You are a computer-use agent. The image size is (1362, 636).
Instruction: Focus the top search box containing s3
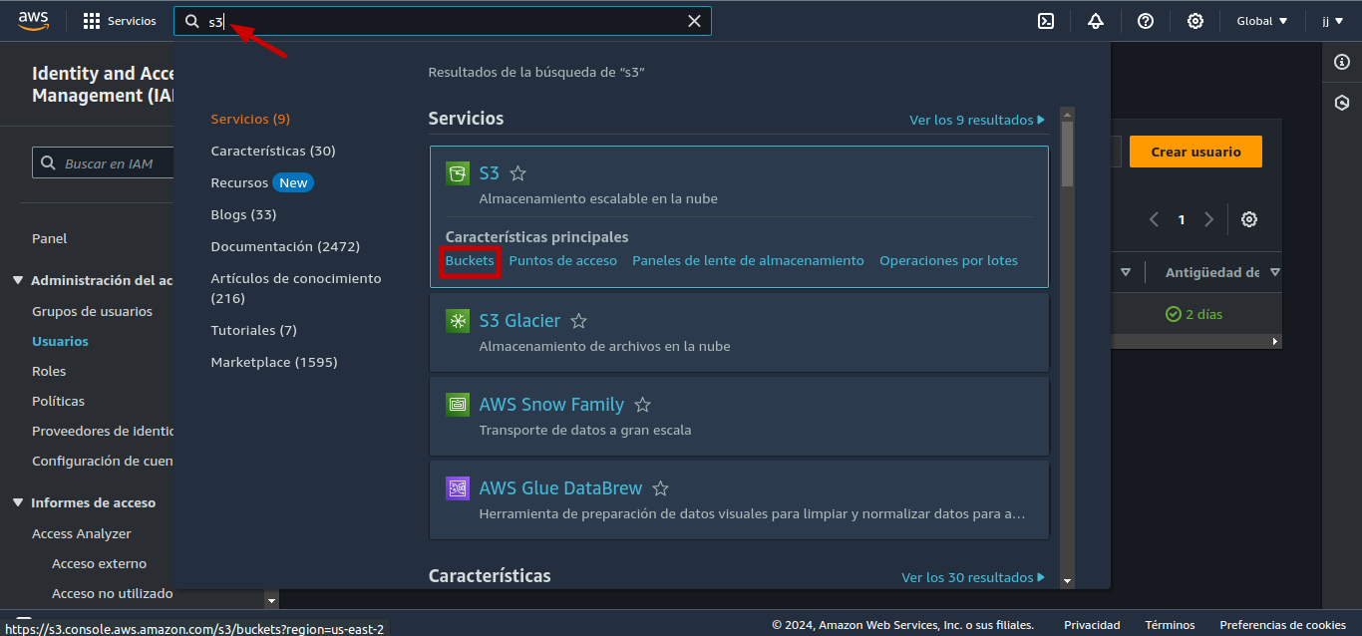pyautogui.click(x=442, y=21)
